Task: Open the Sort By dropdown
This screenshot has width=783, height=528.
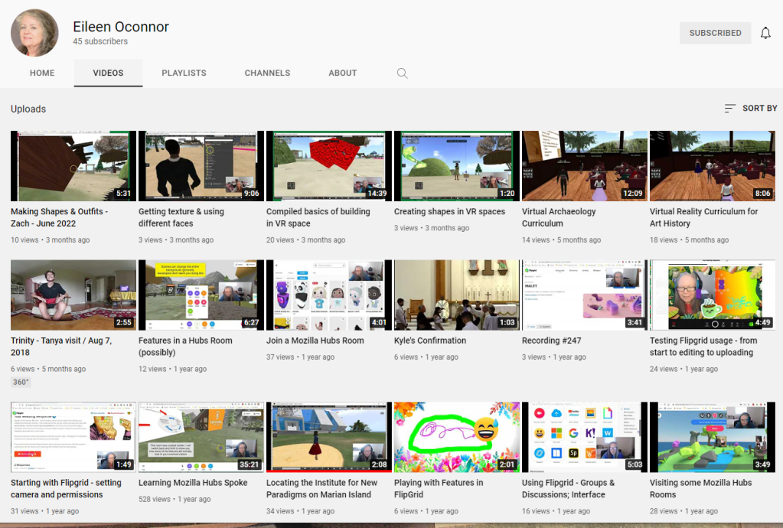Action: (x=751, y=109)
